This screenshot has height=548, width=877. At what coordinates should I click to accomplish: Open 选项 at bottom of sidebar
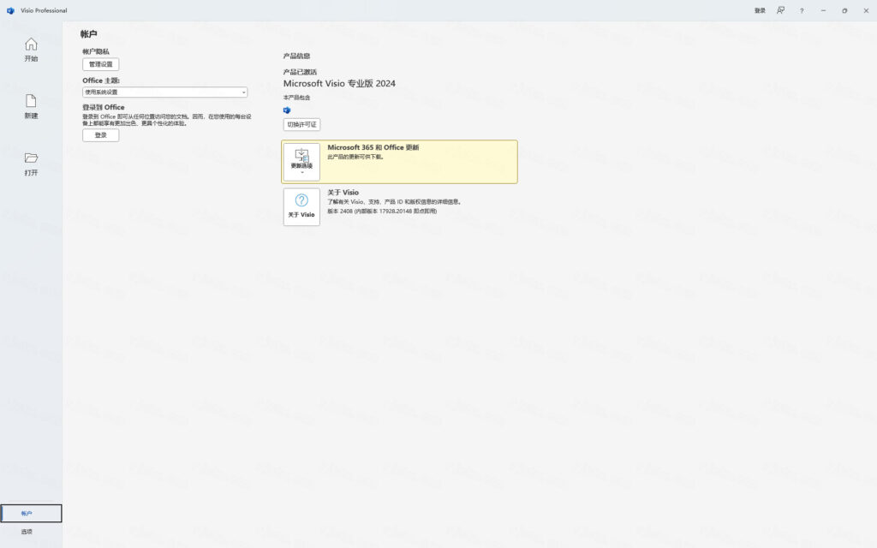[x=27, y=532]
